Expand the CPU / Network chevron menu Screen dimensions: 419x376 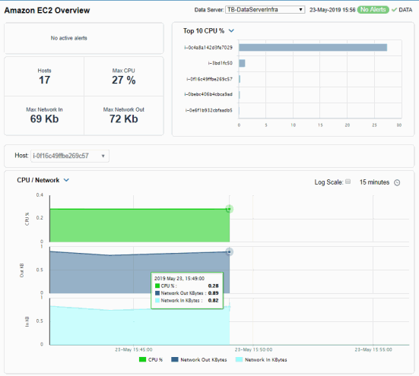[x=66, y=180]
